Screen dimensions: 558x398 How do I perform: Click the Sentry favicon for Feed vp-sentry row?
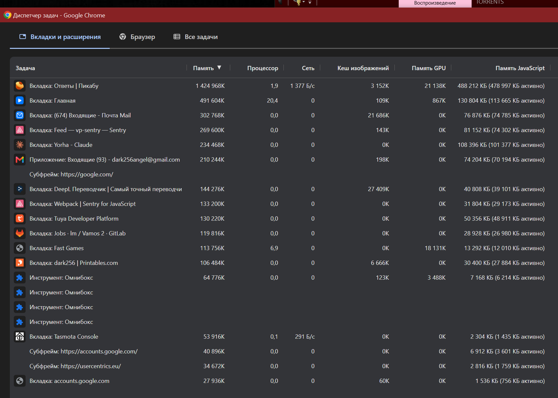[20, 130]
